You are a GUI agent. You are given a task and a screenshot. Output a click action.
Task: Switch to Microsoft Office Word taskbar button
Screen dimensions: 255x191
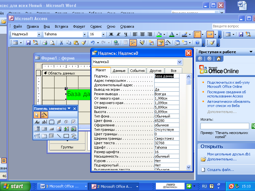click(62, 186)
